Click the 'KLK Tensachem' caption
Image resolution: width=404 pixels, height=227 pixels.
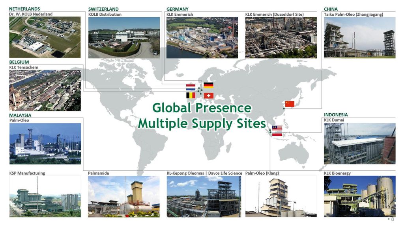point(24,67)
